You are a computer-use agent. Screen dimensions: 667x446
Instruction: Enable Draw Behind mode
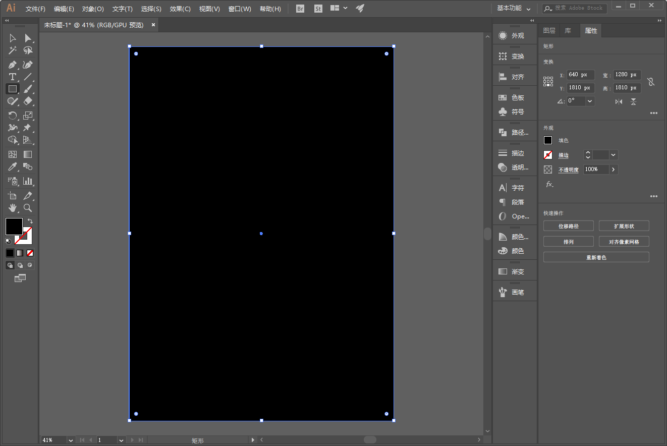pyautogui.click(x=20, y=265)
